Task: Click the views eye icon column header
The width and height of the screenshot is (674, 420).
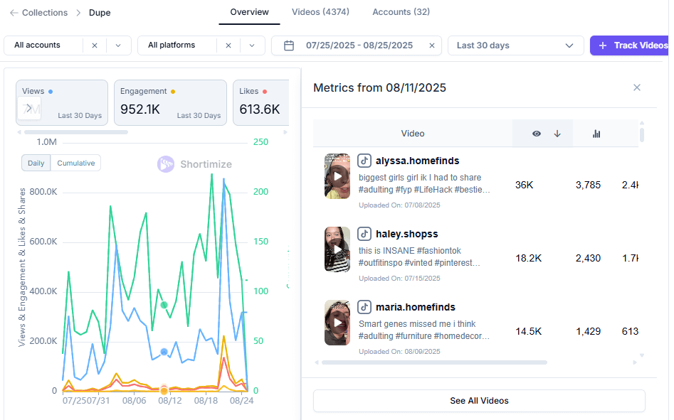Action: 537,134
